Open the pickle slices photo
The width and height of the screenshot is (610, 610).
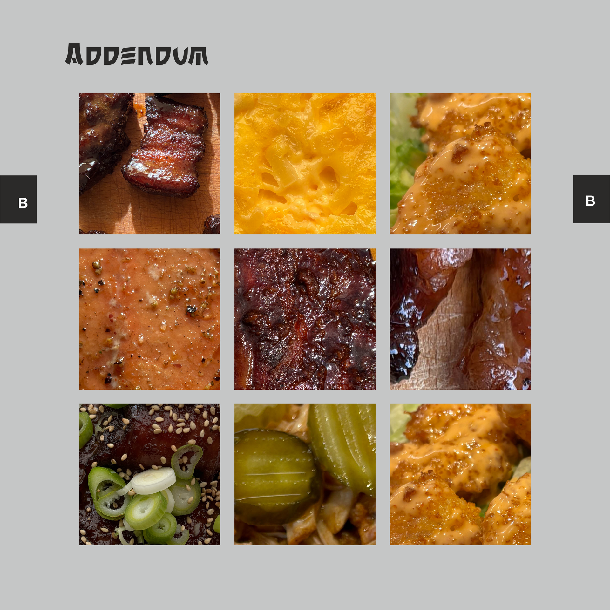[305, 474]
